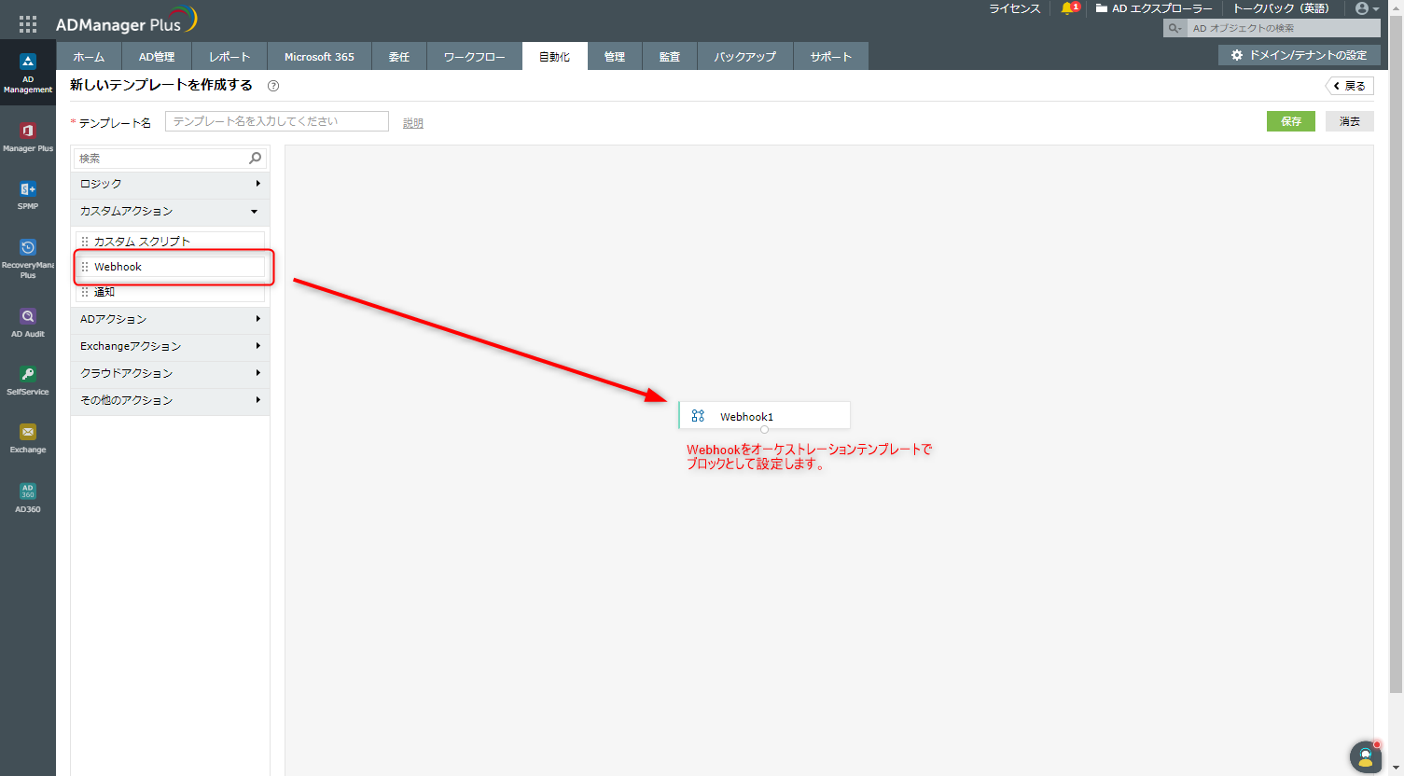Click the notification bell icon
1404x776 pixels.
[1069, 8]
